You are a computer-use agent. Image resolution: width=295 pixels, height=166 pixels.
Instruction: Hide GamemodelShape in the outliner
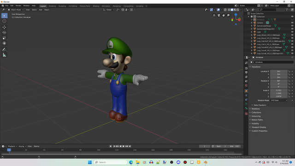[292, 26]
